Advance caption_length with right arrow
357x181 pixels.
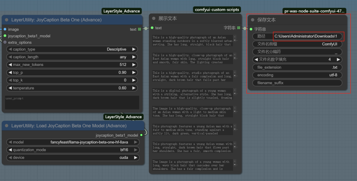point(134,57)
